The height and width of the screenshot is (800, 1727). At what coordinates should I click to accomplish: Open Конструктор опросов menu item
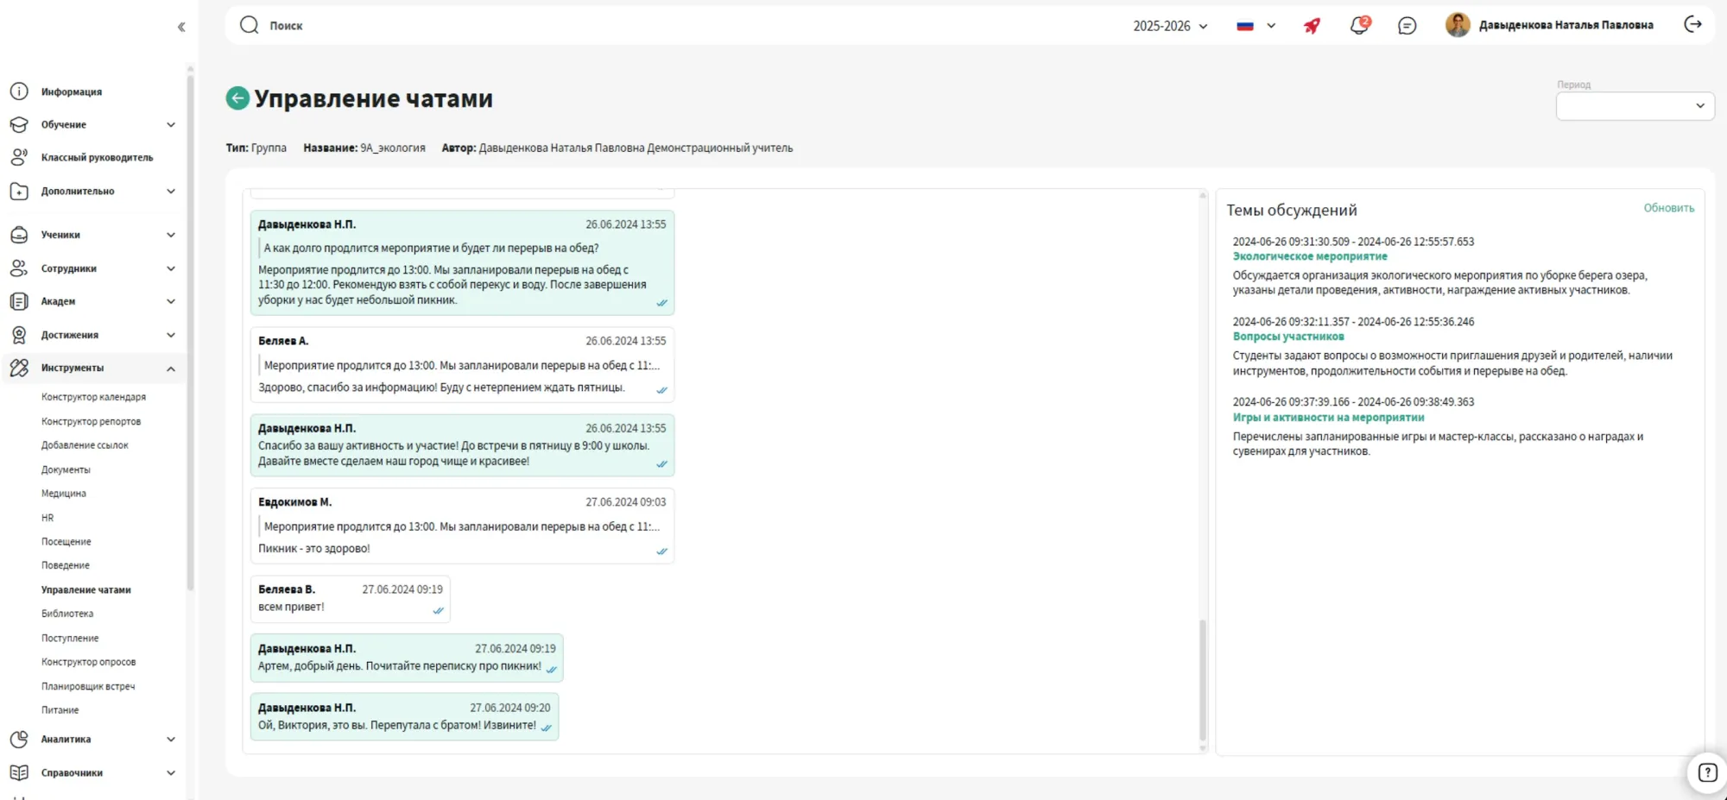88,662
